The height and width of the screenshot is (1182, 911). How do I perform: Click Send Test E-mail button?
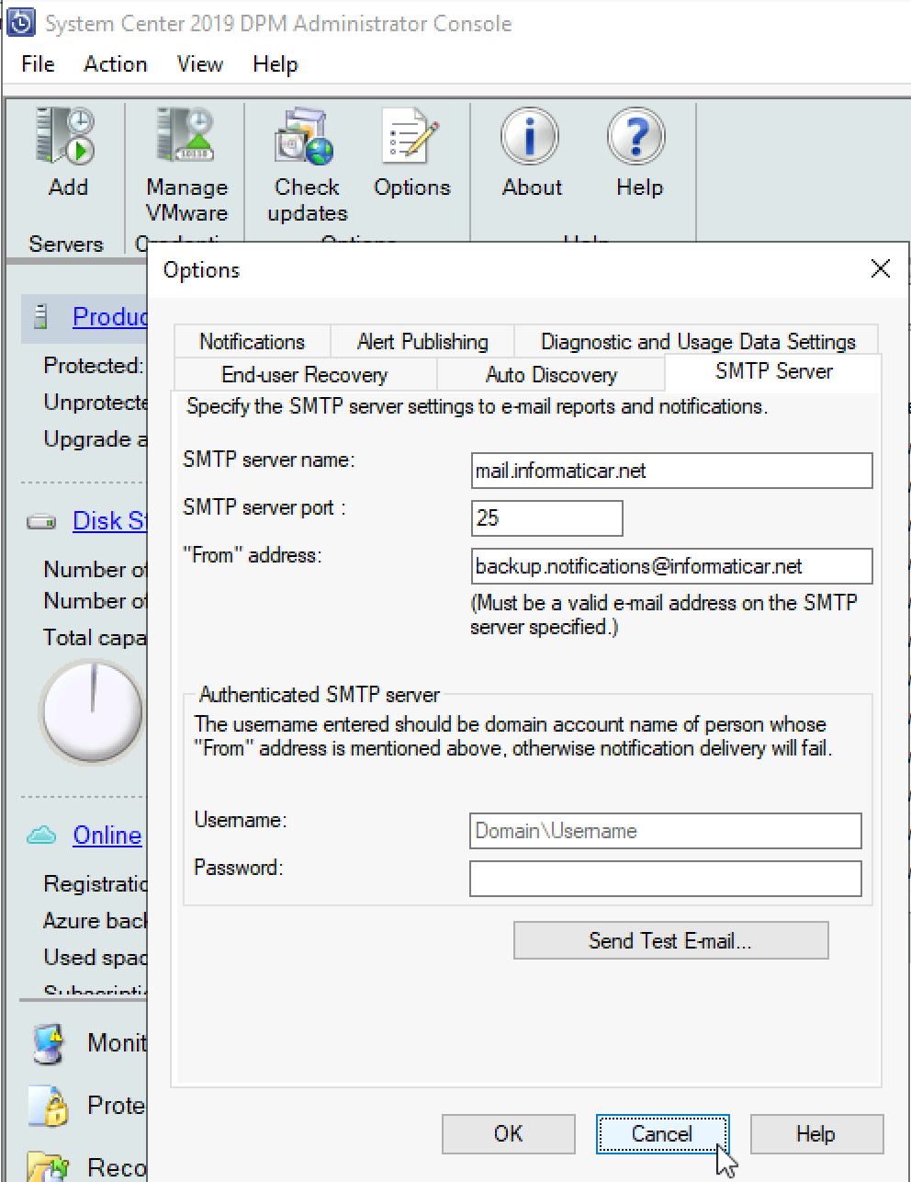pyautogui.click(x=670, y=941)
